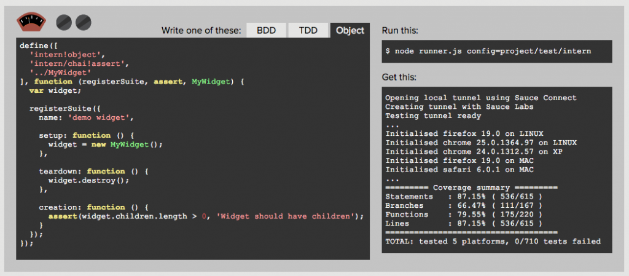629x276 pixels.
Task: Click the red gauge logo icon
Action: point(31,22)
